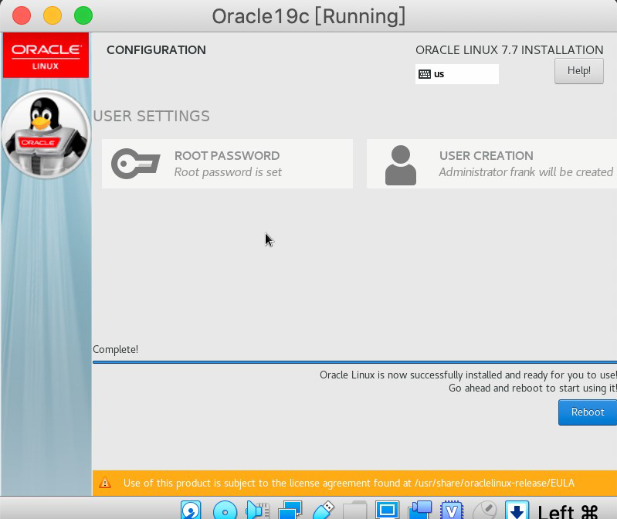
Task: Click the keyboard icon beside us
Action: tap(425, 74)
